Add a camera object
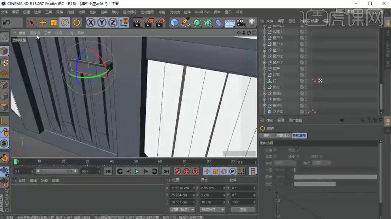The image size is (391, 219). pos(241,23)
